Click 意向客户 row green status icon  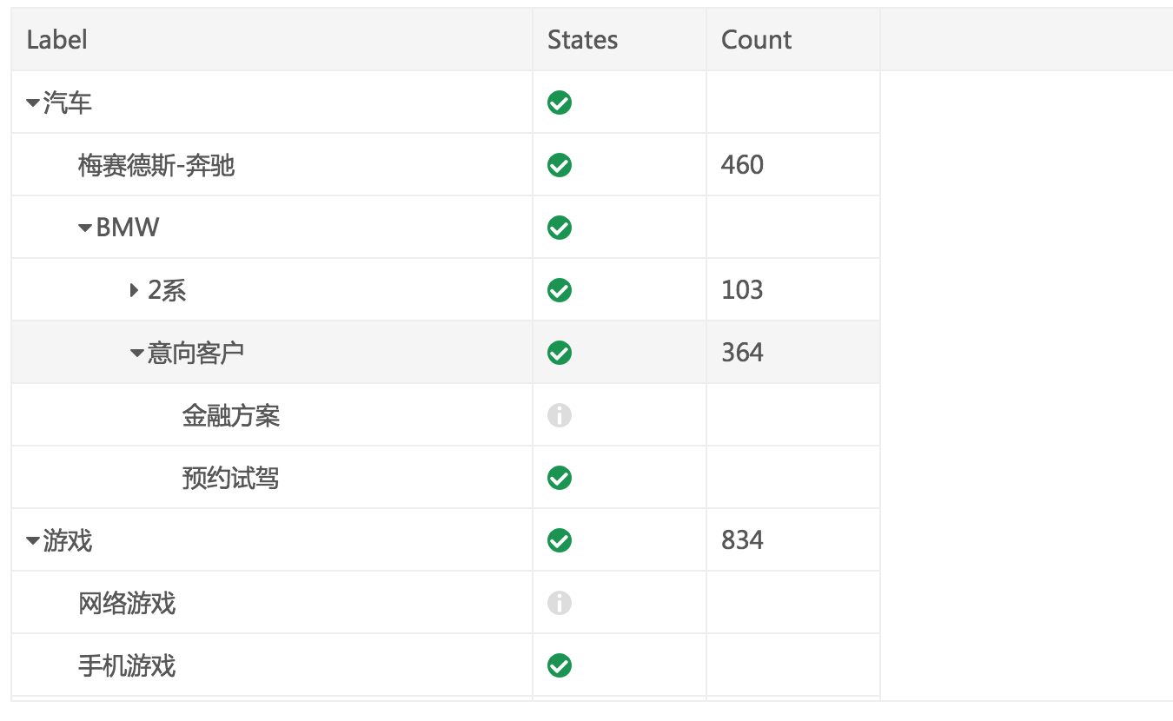(560, 353)
